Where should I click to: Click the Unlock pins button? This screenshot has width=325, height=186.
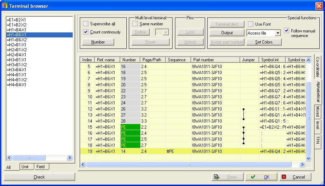190,42
